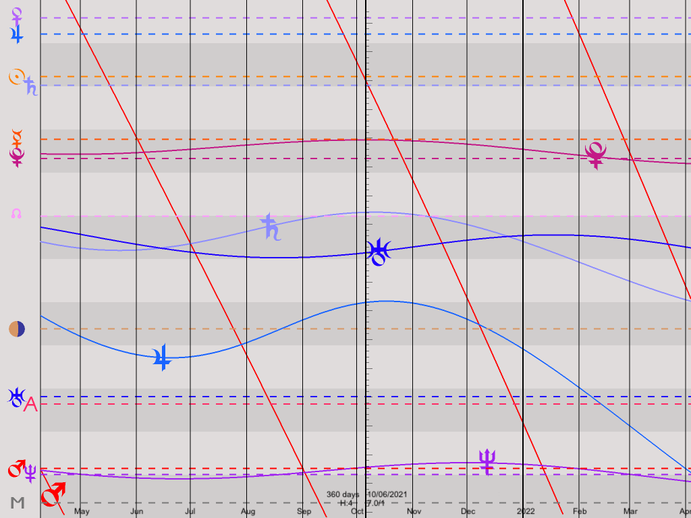Select the gray M Midheaven marker
Image resolution: width=691 pixels, height=518 pixels.
18,503
